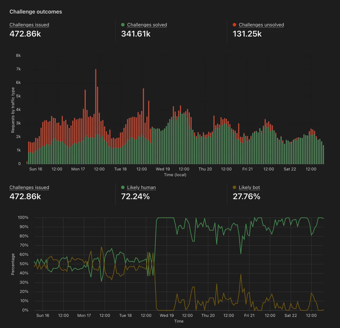Click the 341.61k solved value
Image resolution: width=340 pixels, height=328 pixels.
pyautogui.click(x=136, y=34)
